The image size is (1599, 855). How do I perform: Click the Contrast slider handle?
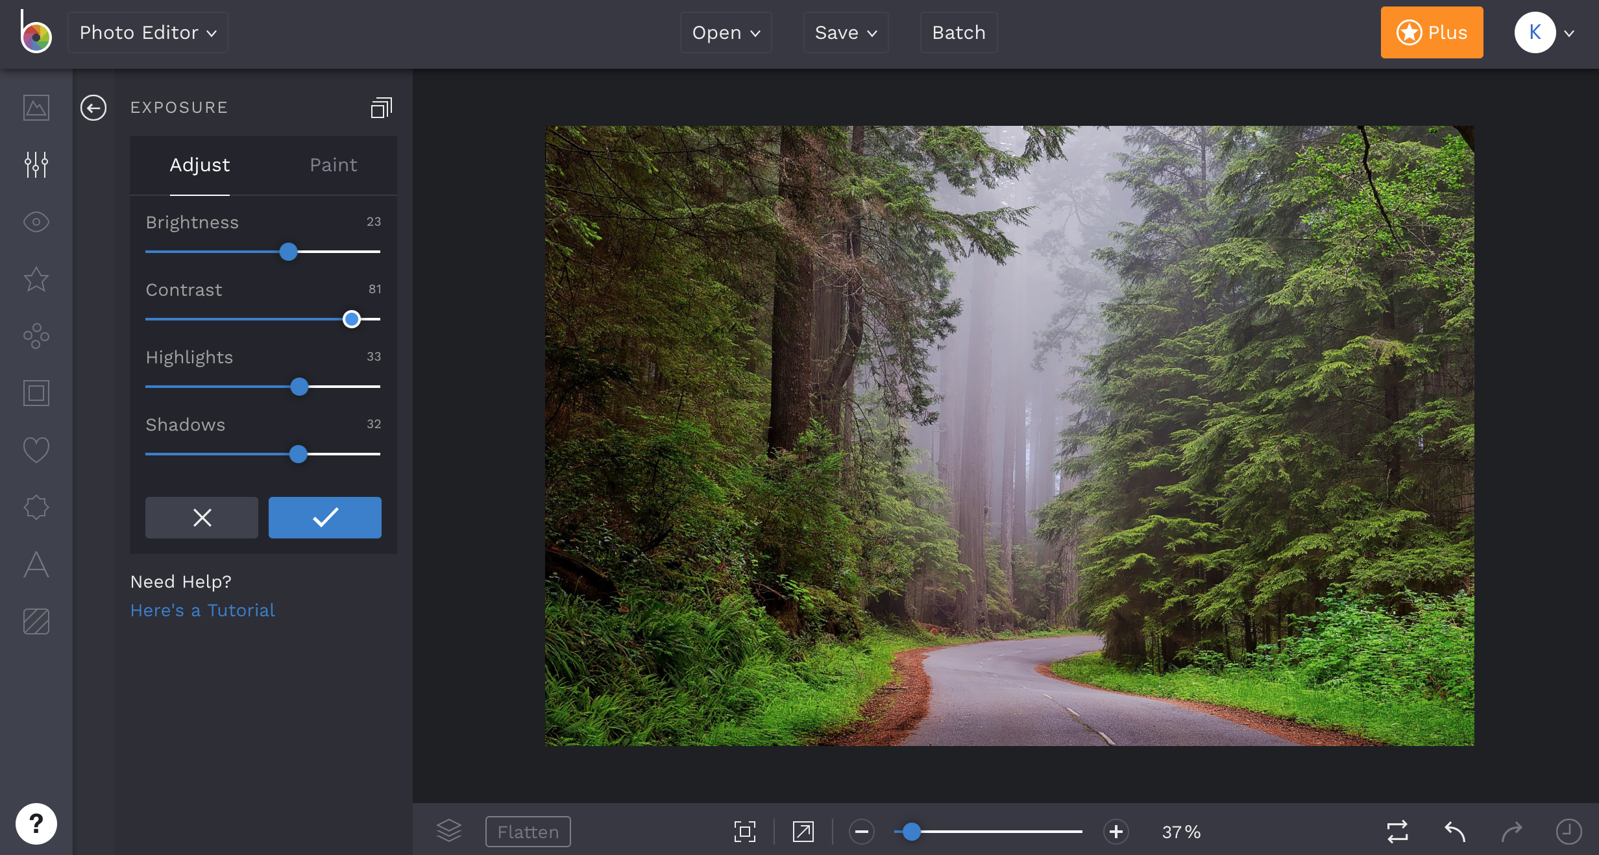[352, 319]
